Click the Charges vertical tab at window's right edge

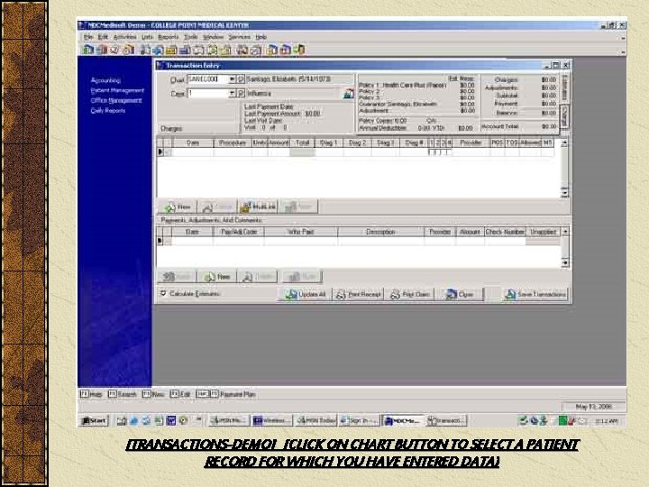(x=564, y=116)
